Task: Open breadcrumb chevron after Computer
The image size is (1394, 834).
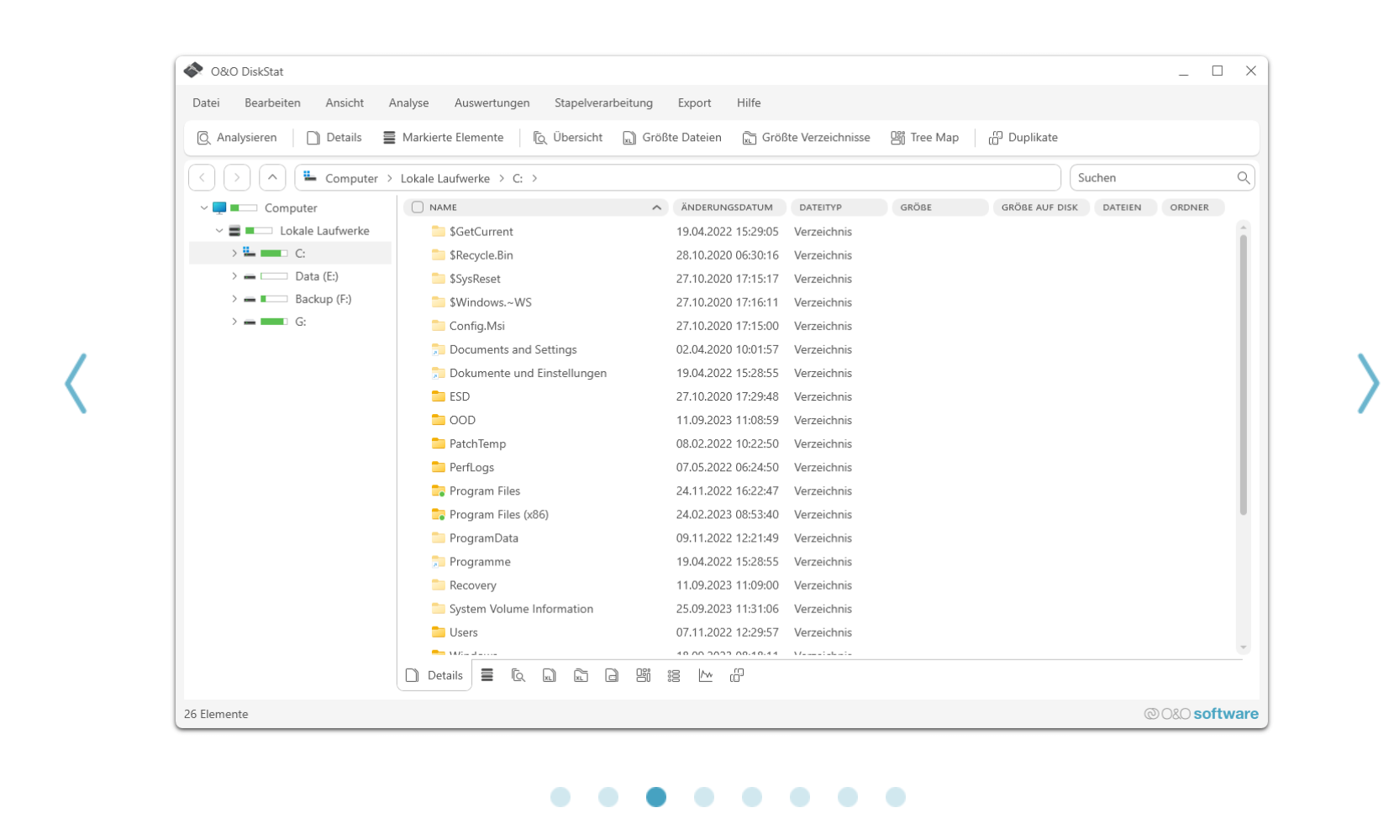Action: [x=389, y=179]
